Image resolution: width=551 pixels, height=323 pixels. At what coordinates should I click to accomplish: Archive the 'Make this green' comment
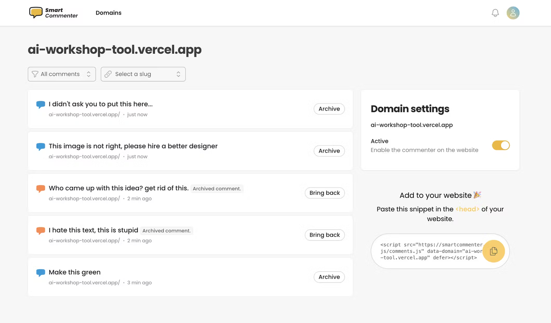tap(329, 277)
